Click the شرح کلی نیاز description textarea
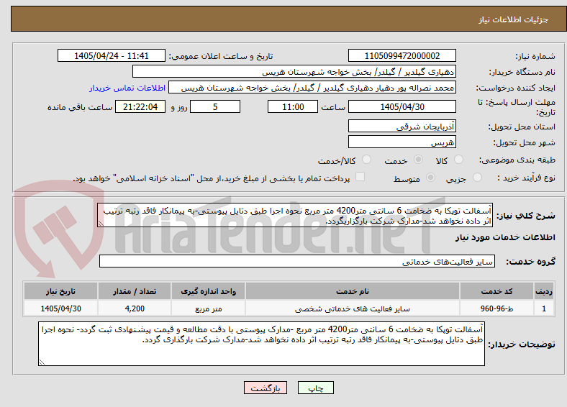Image resolution: width=567 pixels, height=407 pixels. (x=295, y=215)
